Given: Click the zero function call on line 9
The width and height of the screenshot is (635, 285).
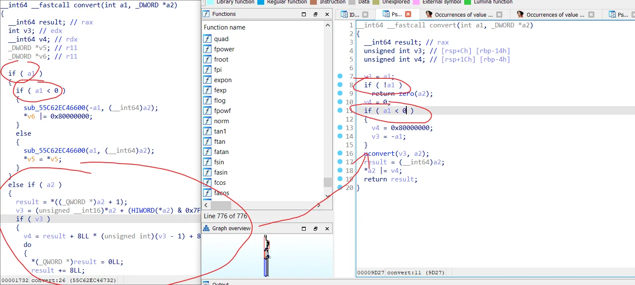Looking at the screenshot, I should coord(407,94).
